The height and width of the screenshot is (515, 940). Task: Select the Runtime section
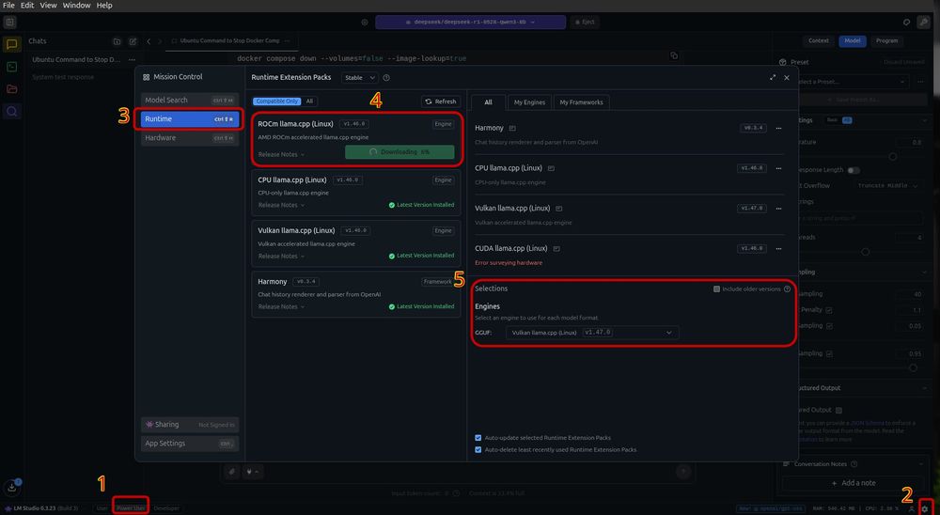click(190, 119)
